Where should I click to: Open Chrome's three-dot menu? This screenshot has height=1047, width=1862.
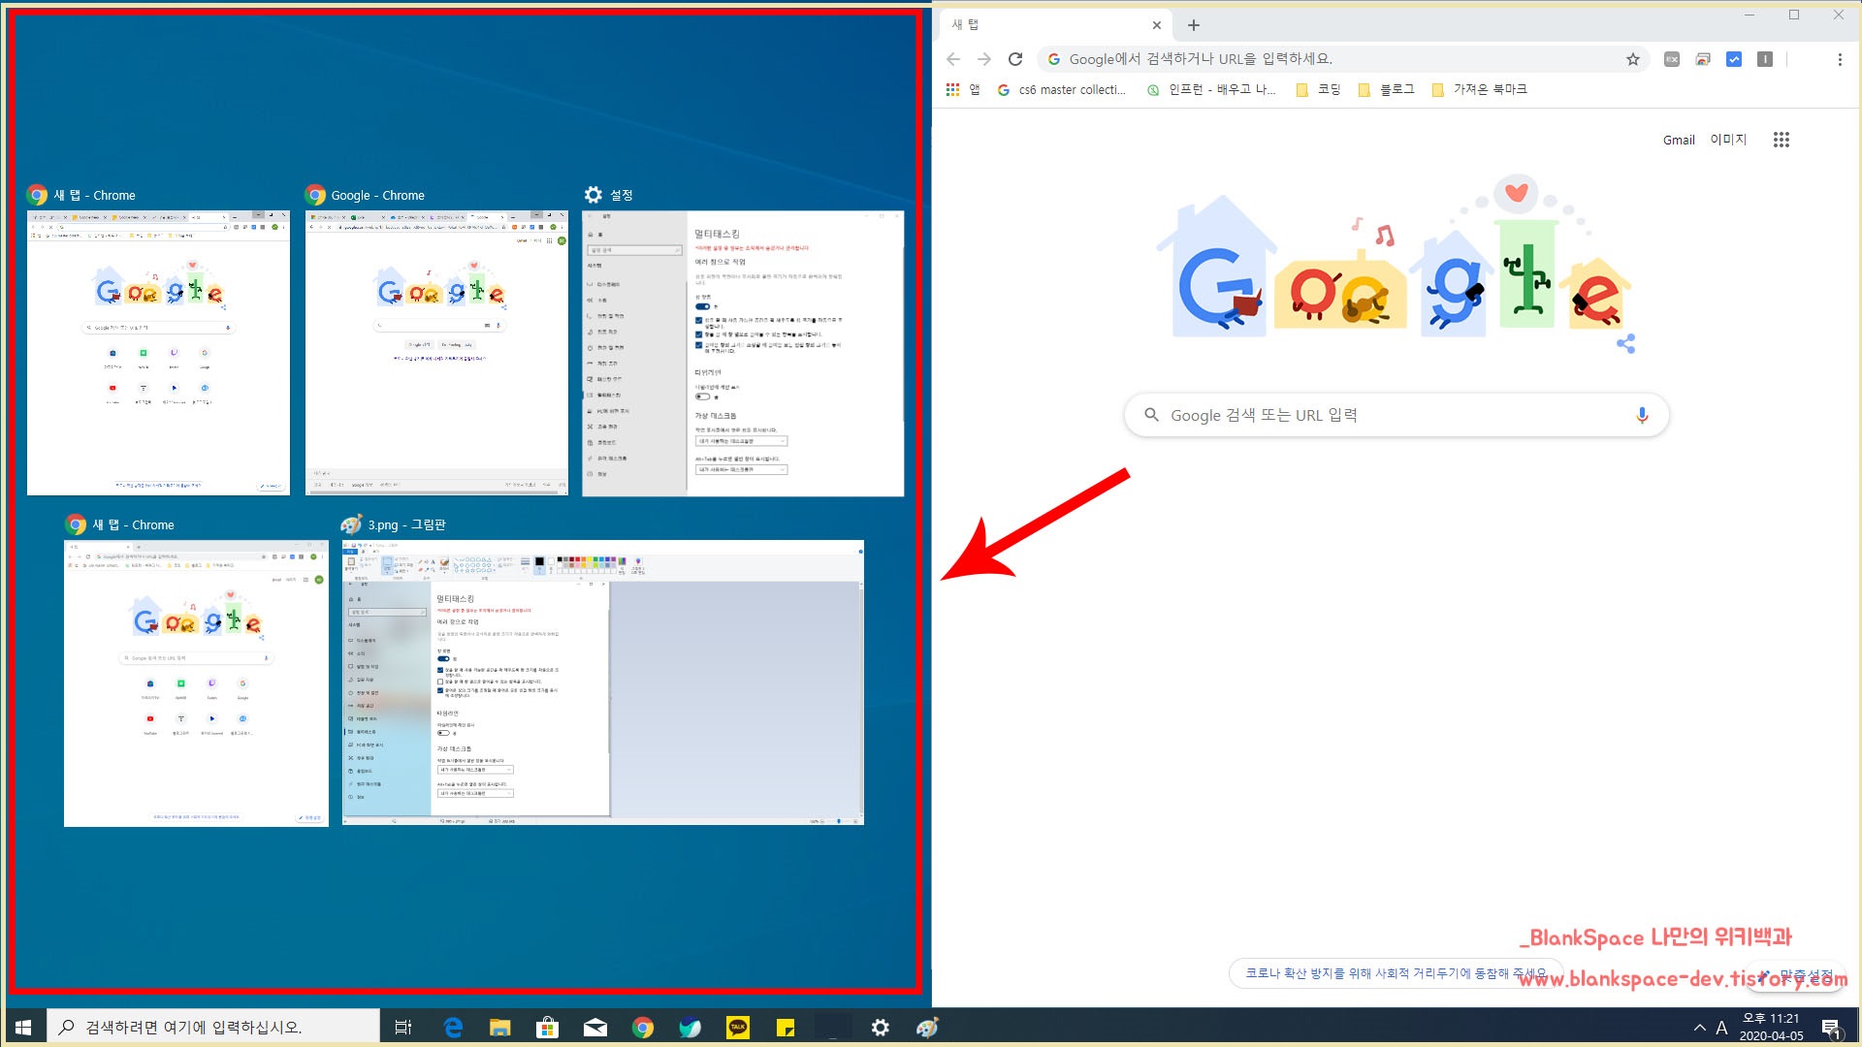click(1840, 59)
